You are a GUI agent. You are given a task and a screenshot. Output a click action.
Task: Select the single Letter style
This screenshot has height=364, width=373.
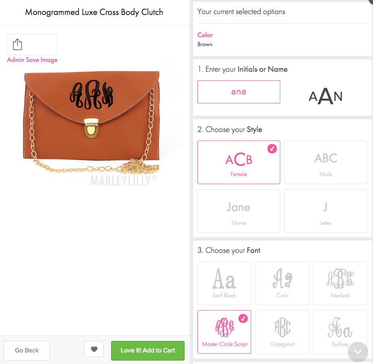pos(326,211)
